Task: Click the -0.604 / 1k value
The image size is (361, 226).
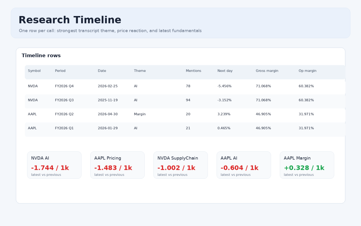Action: pyautogui.click(x=239, y=168)
